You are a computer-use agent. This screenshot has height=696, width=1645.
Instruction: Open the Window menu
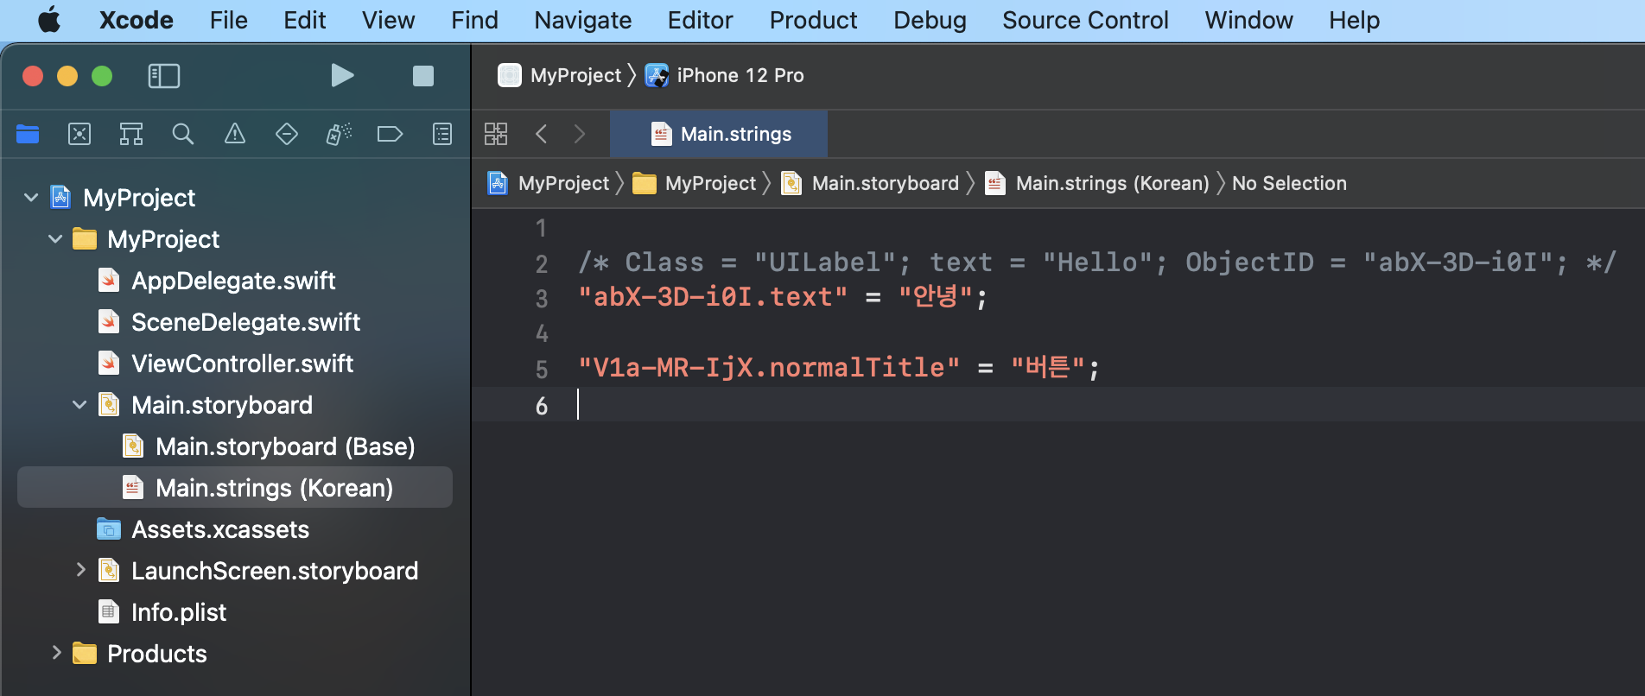tap(1248, 20)
